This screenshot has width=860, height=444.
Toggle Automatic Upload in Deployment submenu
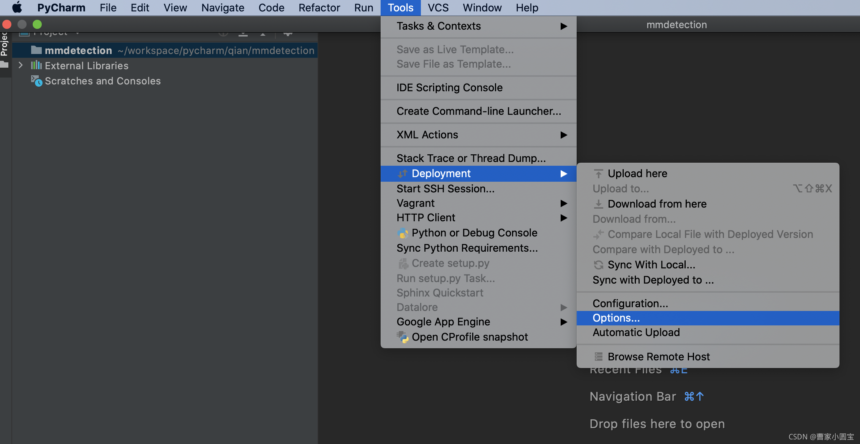coord(636,333)
